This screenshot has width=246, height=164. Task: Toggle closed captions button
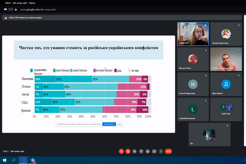tap(134, 151)
